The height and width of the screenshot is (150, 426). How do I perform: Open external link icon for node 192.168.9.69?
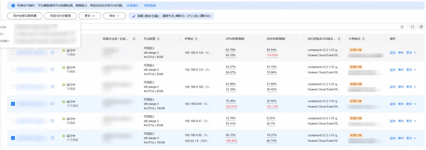click(52, 104)
